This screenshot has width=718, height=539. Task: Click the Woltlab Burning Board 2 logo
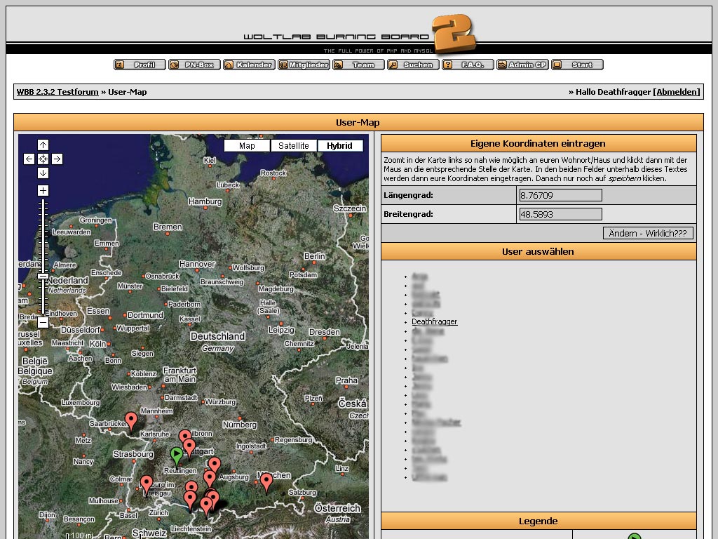pyautogui.click(x=360, y=35)
